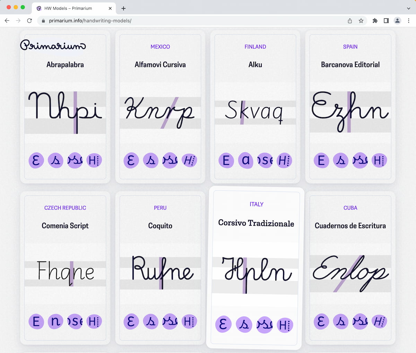View site information via the lock icon
Screen dimensions: 416x353
click(43, 21)
